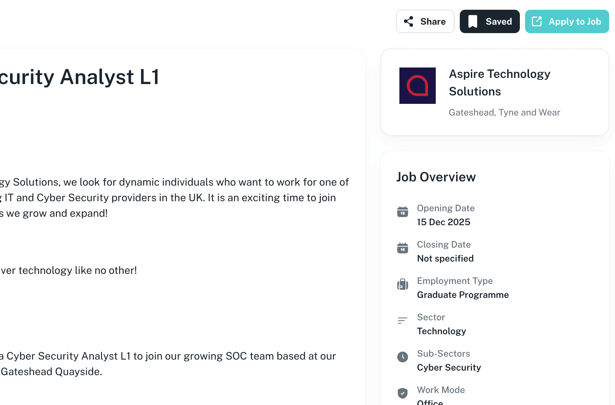Click the Job Overview heading
Screen dimensions: 615x405
point(436,177)
